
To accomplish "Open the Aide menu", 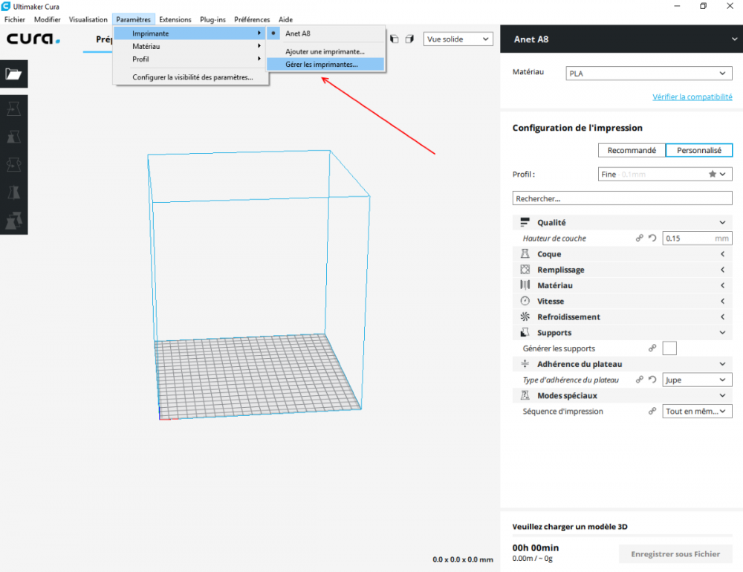I will point(285,19).
